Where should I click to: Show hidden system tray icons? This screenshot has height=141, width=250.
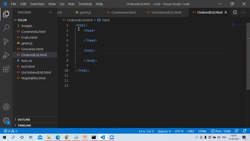click(196, 137)
